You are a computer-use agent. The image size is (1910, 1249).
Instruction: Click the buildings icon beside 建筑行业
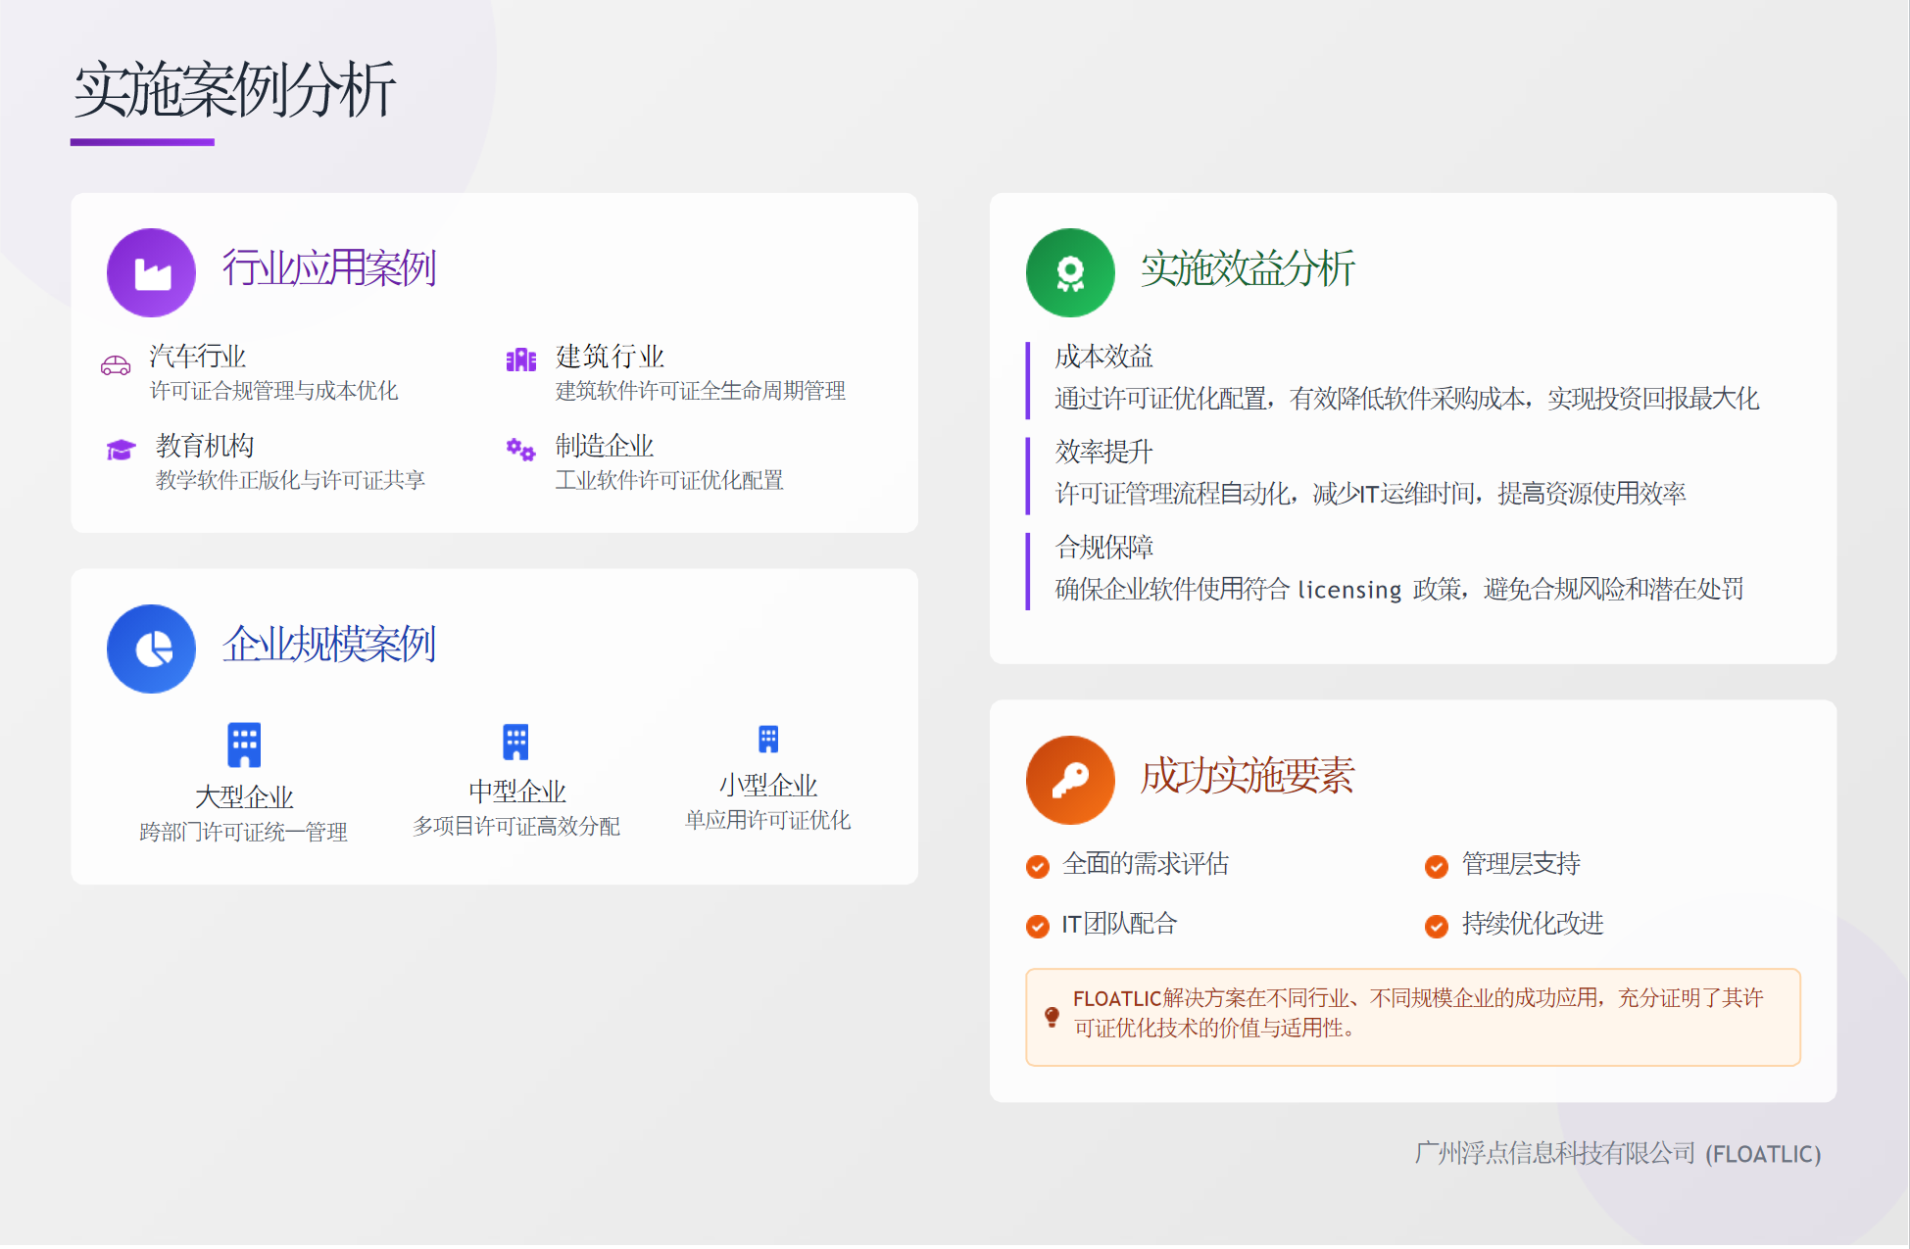coord(520,360)
